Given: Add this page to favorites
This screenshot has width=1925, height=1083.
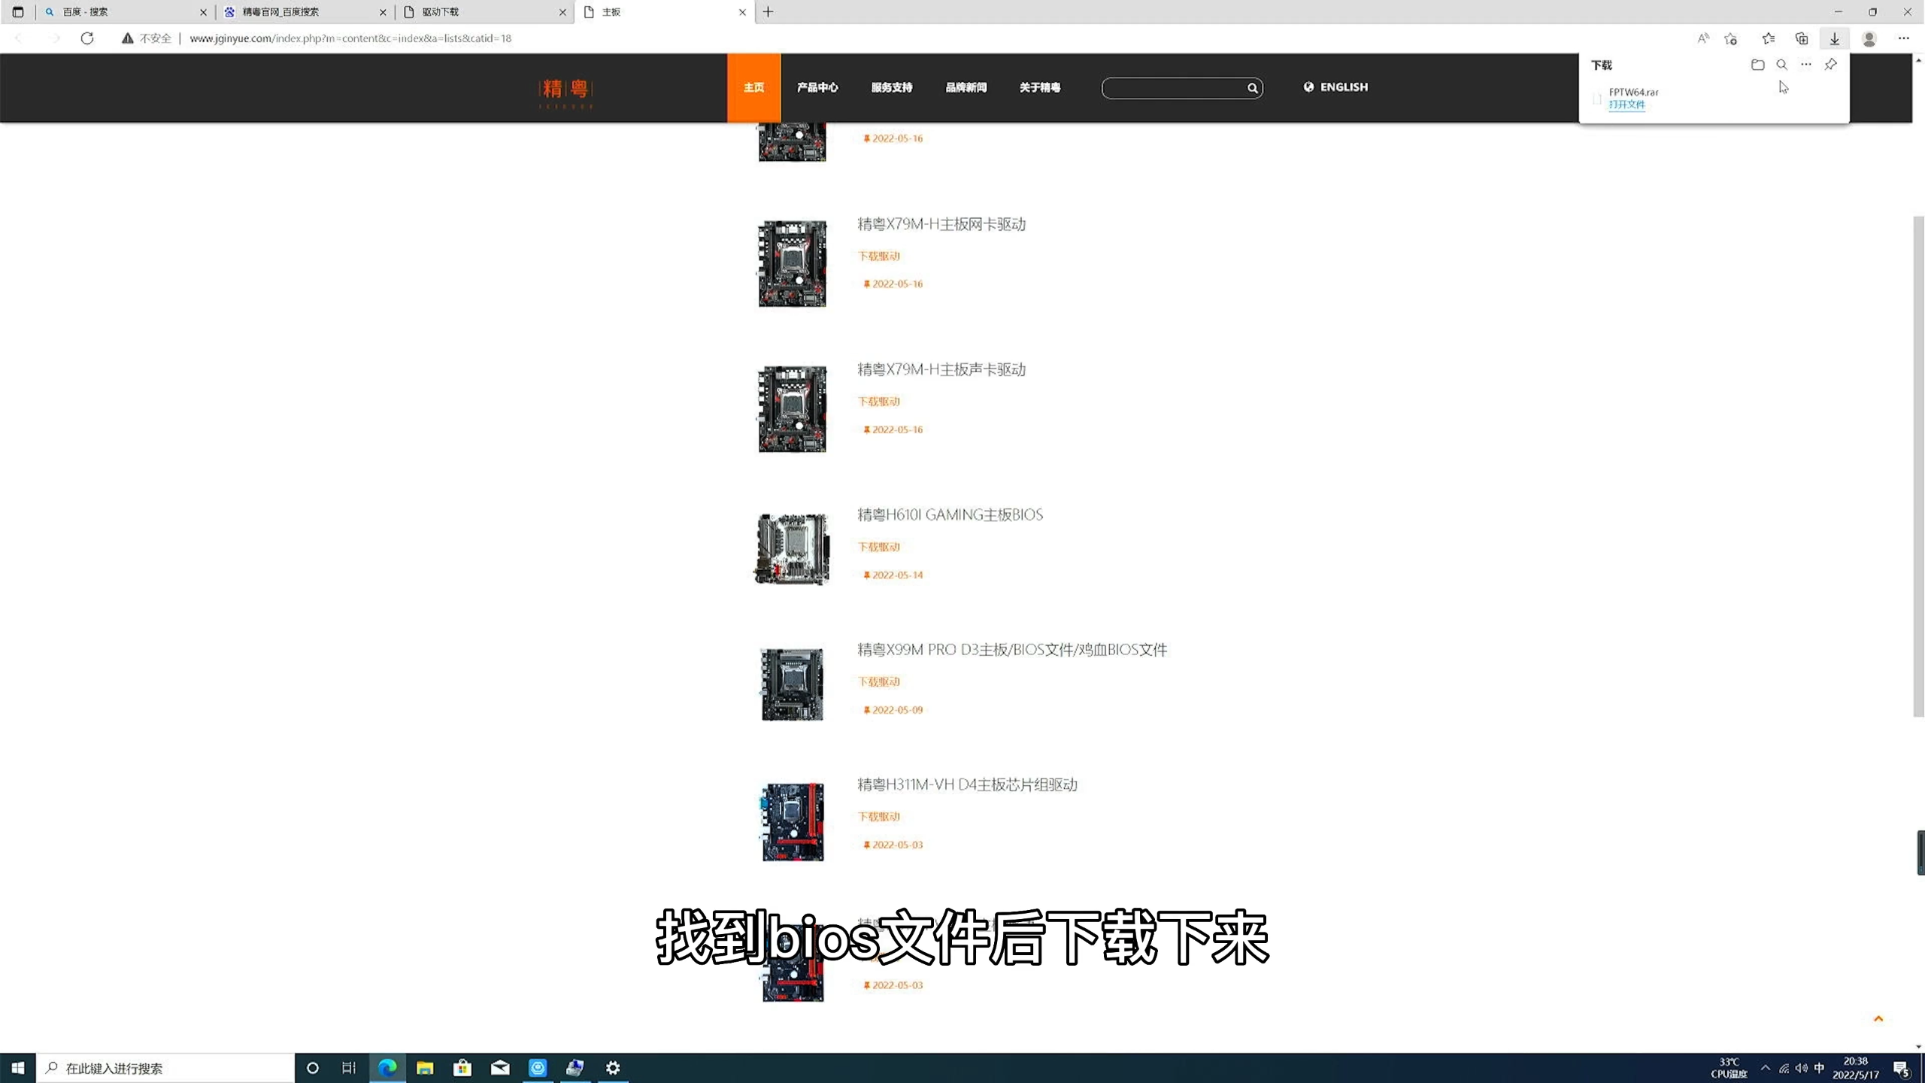Looking at the screenshot, I should [1730, 38].
